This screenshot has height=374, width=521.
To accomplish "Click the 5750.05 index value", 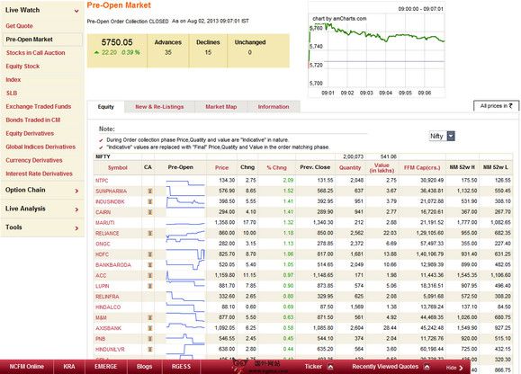I will [x=117, y=42].
